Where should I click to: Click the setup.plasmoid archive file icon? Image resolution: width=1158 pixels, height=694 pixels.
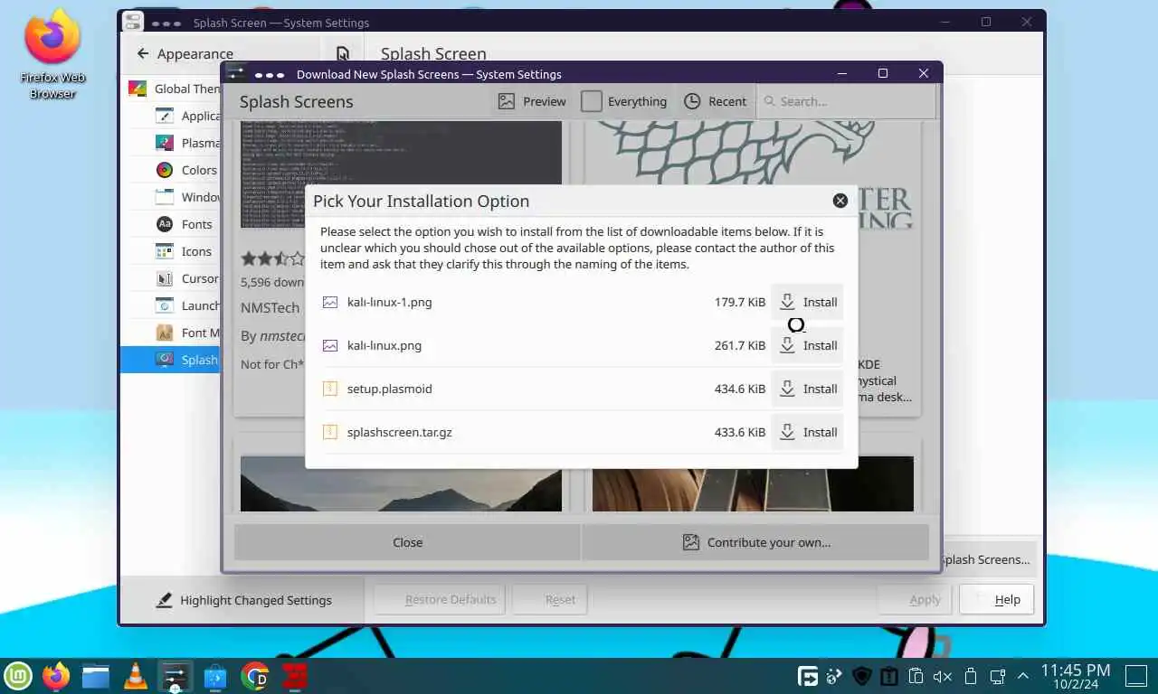[330, 389]
